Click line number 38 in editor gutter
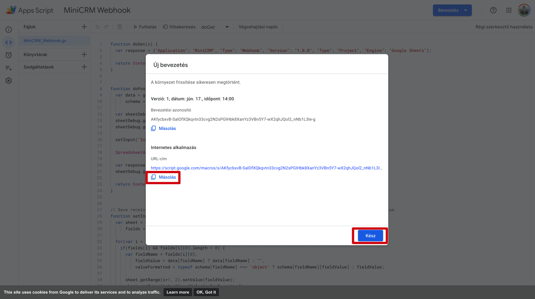The width and height of the screenshot is (535, 299). (x=99, y=280)
